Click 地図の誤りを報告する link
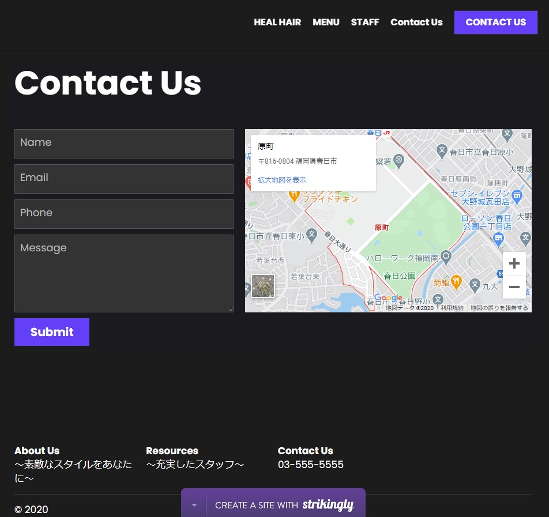The height and width of the screenshot is (517, 549). pos(499,308)
